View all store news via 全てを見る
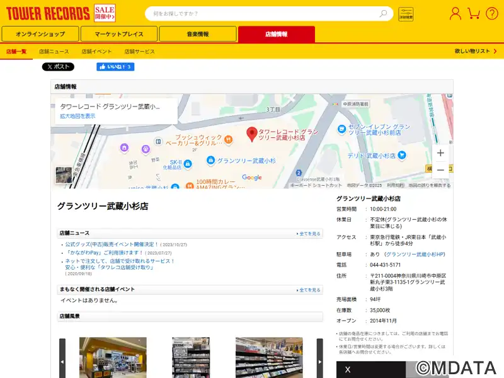504x378 pixels. [309, 234]
